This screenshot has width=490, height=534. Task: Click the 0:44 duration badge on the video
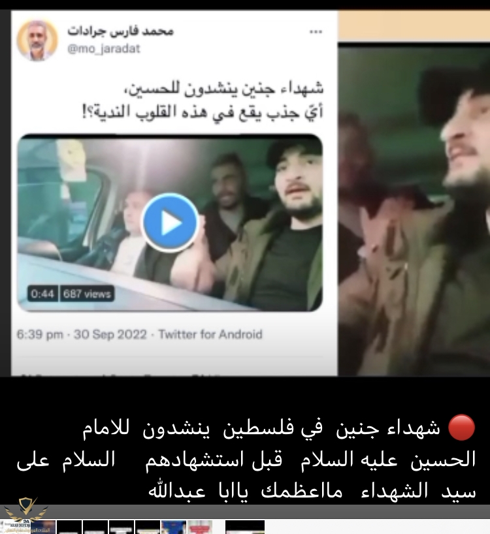pyautogui.click(x=42, y=294)
